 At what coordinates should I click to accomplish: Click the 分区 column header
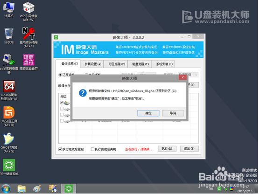63,97
